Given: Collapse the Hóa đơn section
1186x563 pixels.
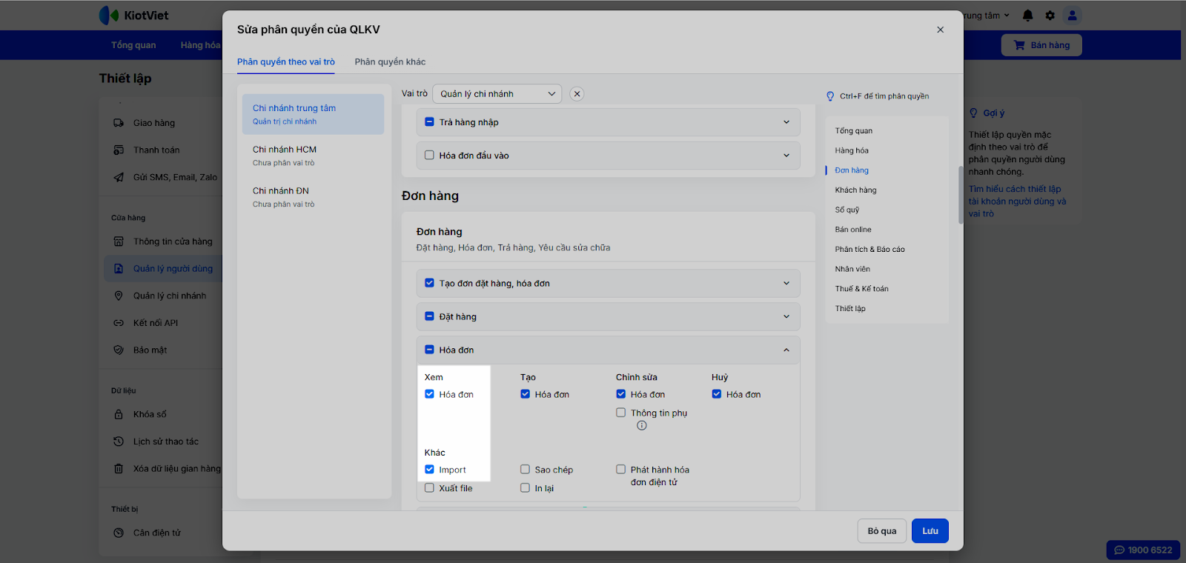Looking at the screenshot, I should pyautogui.click(x=786, y=350).
